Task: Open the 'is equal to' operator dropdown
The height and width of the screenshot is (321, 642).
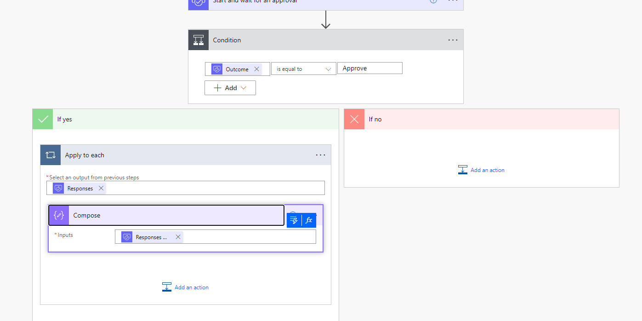Action: click(x=304, y=69)
